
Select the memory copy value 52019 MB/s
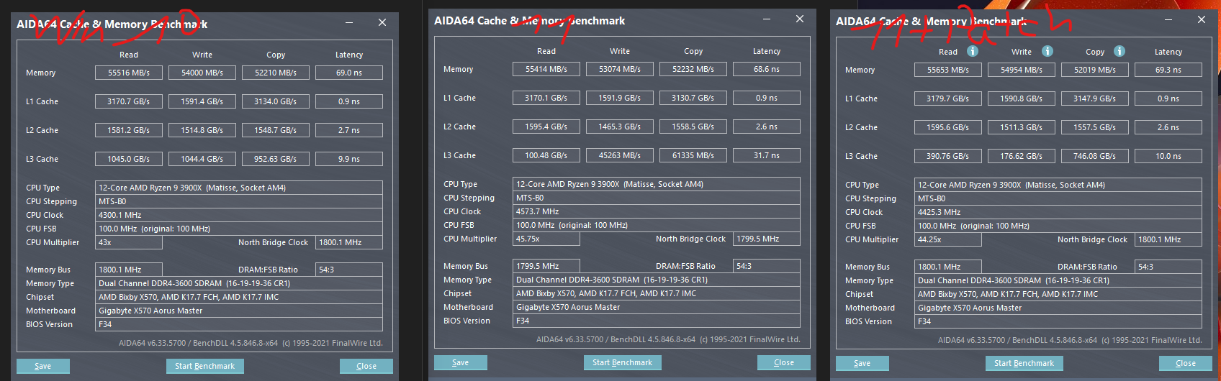[1095, 70]
